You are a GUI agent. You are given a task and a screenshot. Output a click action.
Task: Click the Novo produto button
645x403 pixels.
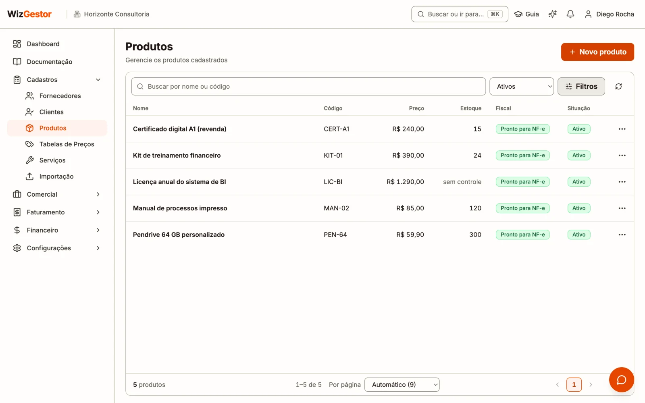(x=597, y=52)
